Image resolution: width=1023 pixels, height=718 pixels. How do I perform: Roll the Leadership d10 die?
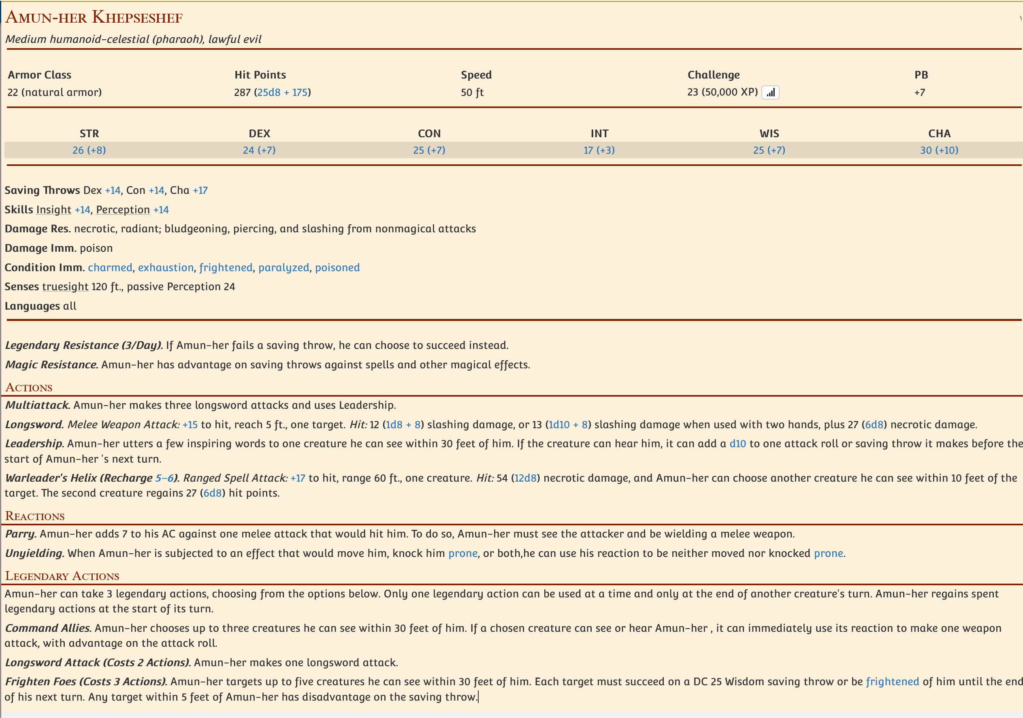pos(737,444)
